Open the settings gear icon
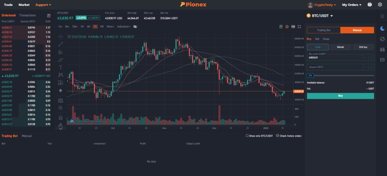Image resolution: width=387 pixels, height=176 pixels. tap(380, 5)
